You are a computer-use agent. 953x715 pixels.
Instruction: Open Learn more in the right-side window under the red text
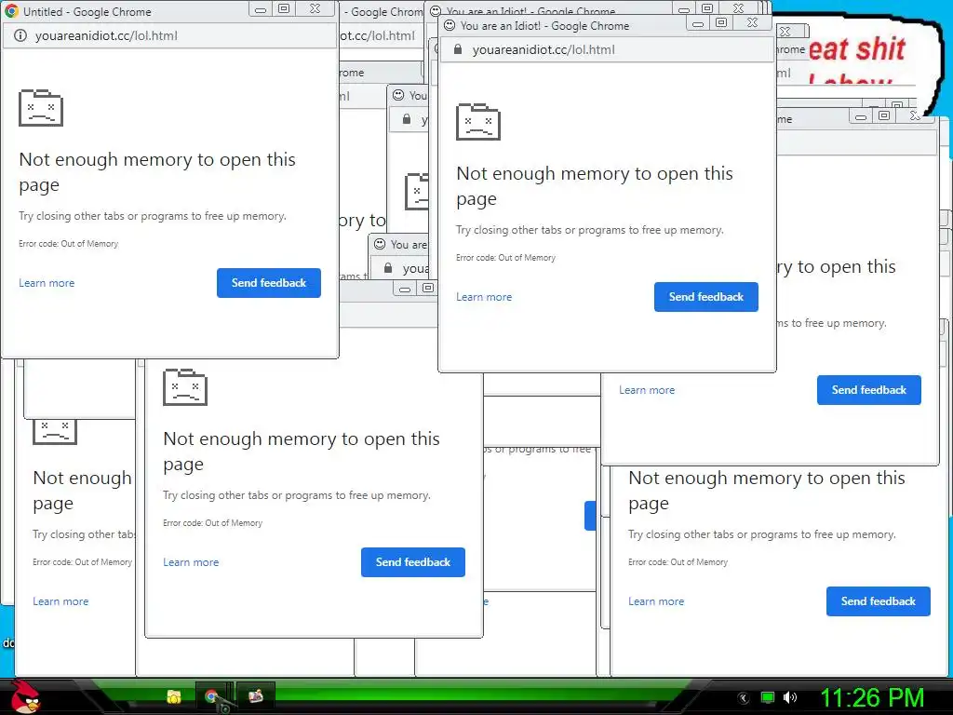point(647,390)
